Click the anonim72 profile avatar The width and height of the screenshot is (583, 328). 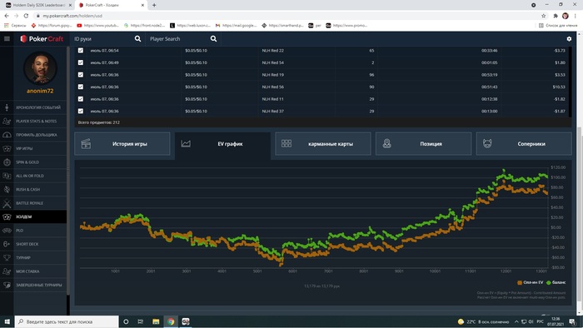coord(40,68)
